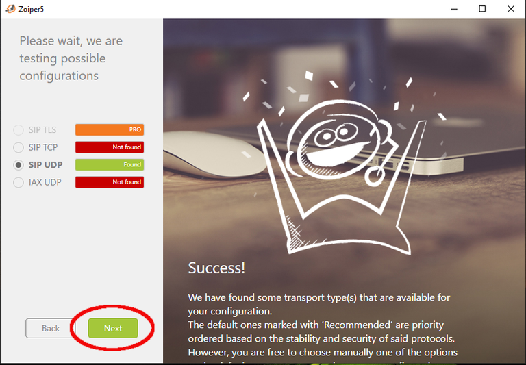Click the SIP TCP label text
Viewport: 526px width, 365px height.
click(x=43, y=147)
